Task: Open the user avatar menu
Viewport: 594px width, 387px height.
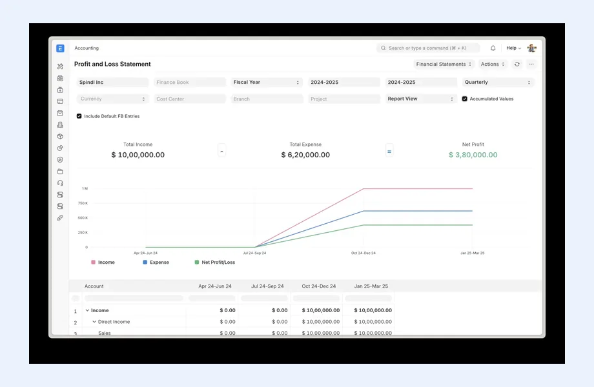Action: pos(532,48)
